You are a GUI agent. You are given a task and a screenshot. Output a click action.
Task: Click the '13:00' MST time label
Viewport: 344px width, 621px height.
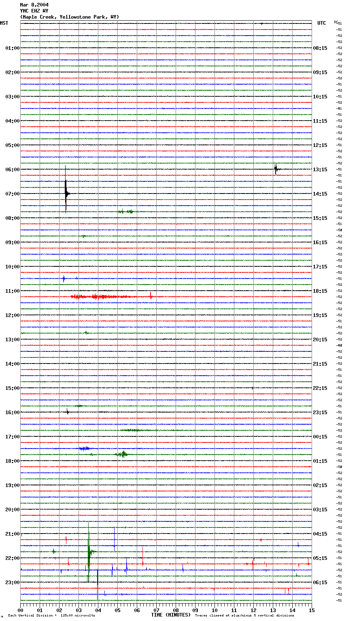pos(13,340)
